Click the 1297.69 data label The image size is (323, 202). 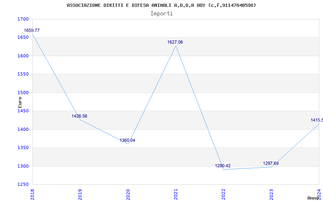(x=271, y=163)
